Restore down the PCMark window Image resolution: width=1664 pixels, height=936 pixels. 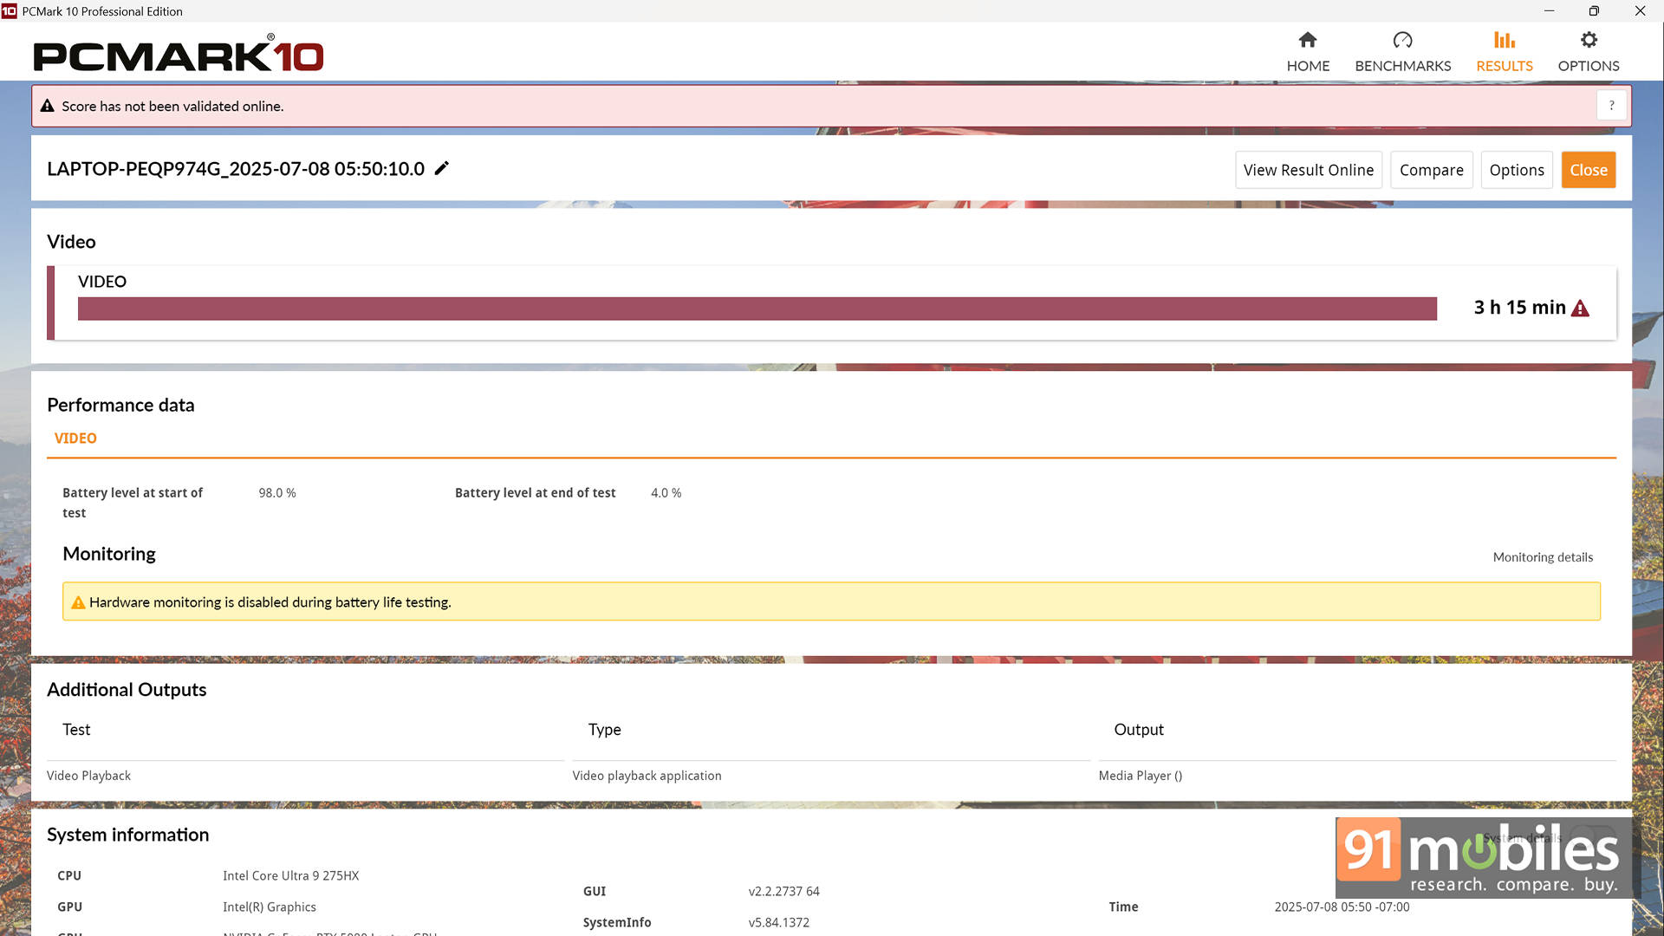(x=1593, y=11)
